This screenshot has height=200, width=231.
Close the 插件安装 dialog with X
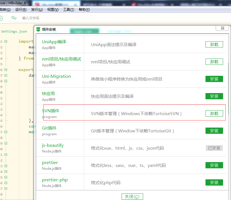(222, 28)
